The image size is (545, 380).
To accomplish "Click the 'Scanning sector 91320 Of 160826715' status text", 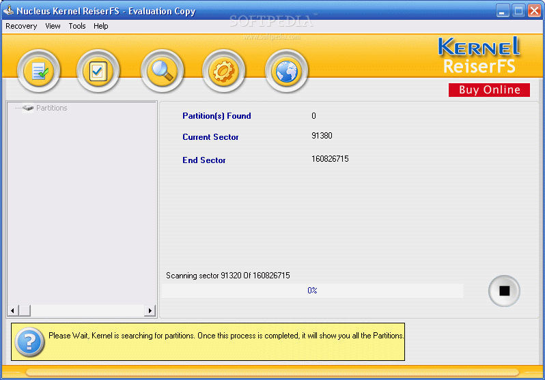I will point(227,276).
